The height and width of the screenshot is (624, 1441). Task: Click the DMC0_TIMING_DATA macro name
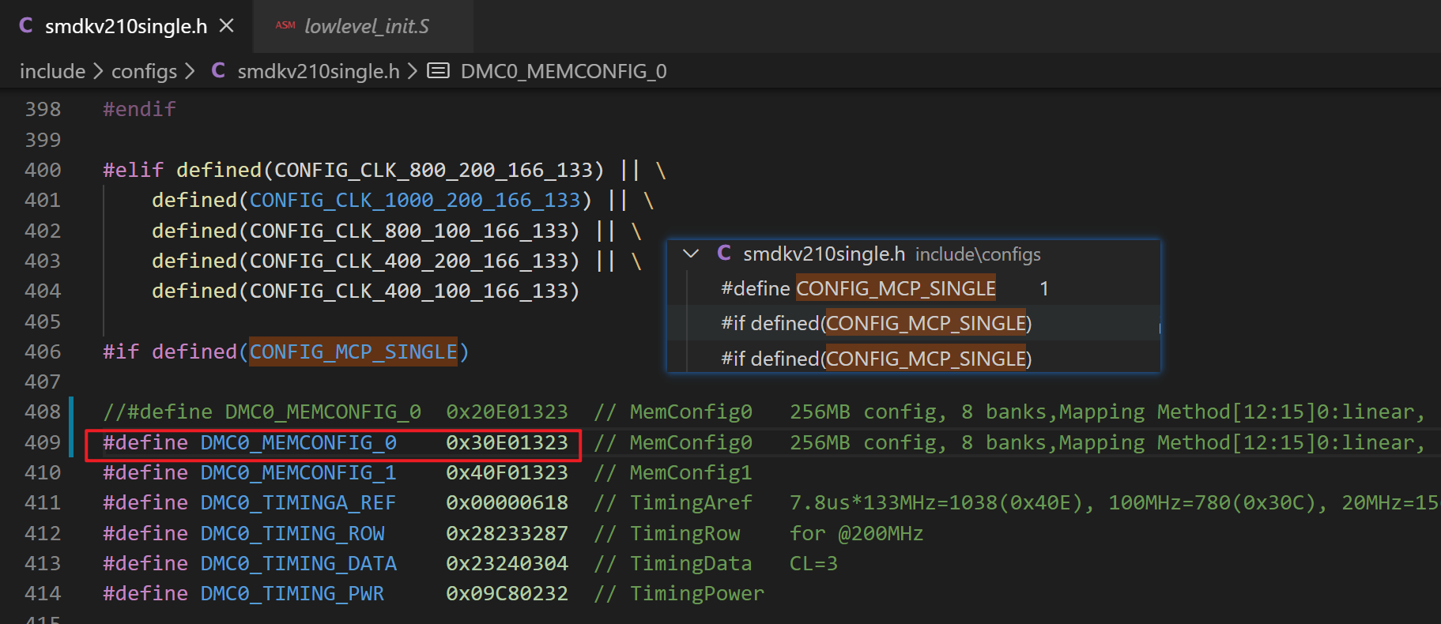pos(298,563)
